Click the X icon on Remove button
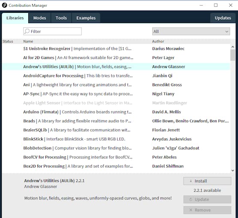This screenshot has height=218, width=238. [191, 210]
